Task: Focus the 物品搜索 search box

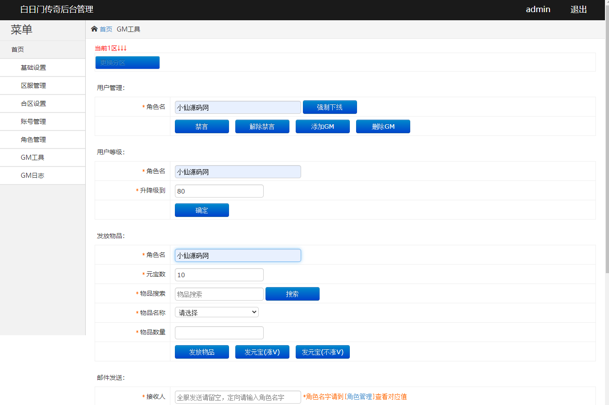Action: click(x=219, y=294)
